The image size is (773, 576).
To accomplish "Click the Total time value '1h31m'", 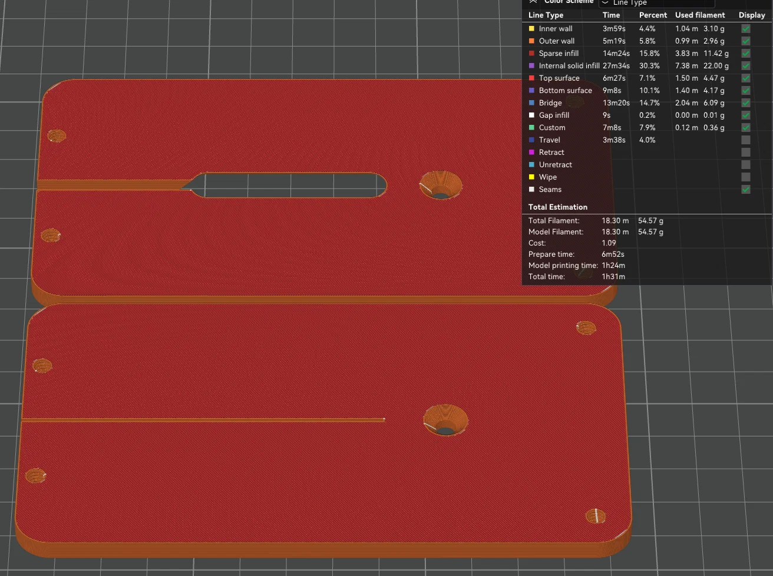I will click(613, 276).
